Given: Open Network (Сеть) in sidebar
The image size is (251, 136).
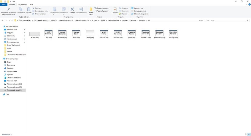Looking at the screenshot, I should [7, 95].
